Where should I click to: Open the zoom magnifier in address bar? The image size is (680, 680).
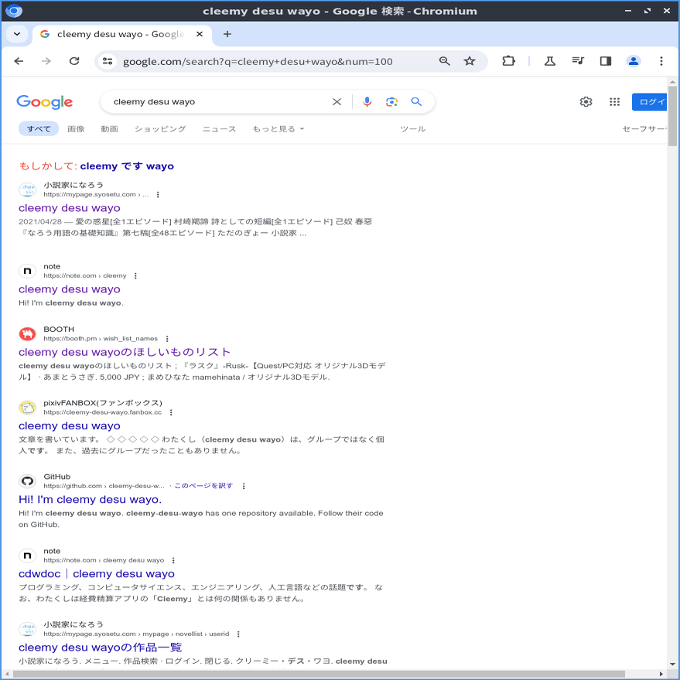tap(444, 61)
